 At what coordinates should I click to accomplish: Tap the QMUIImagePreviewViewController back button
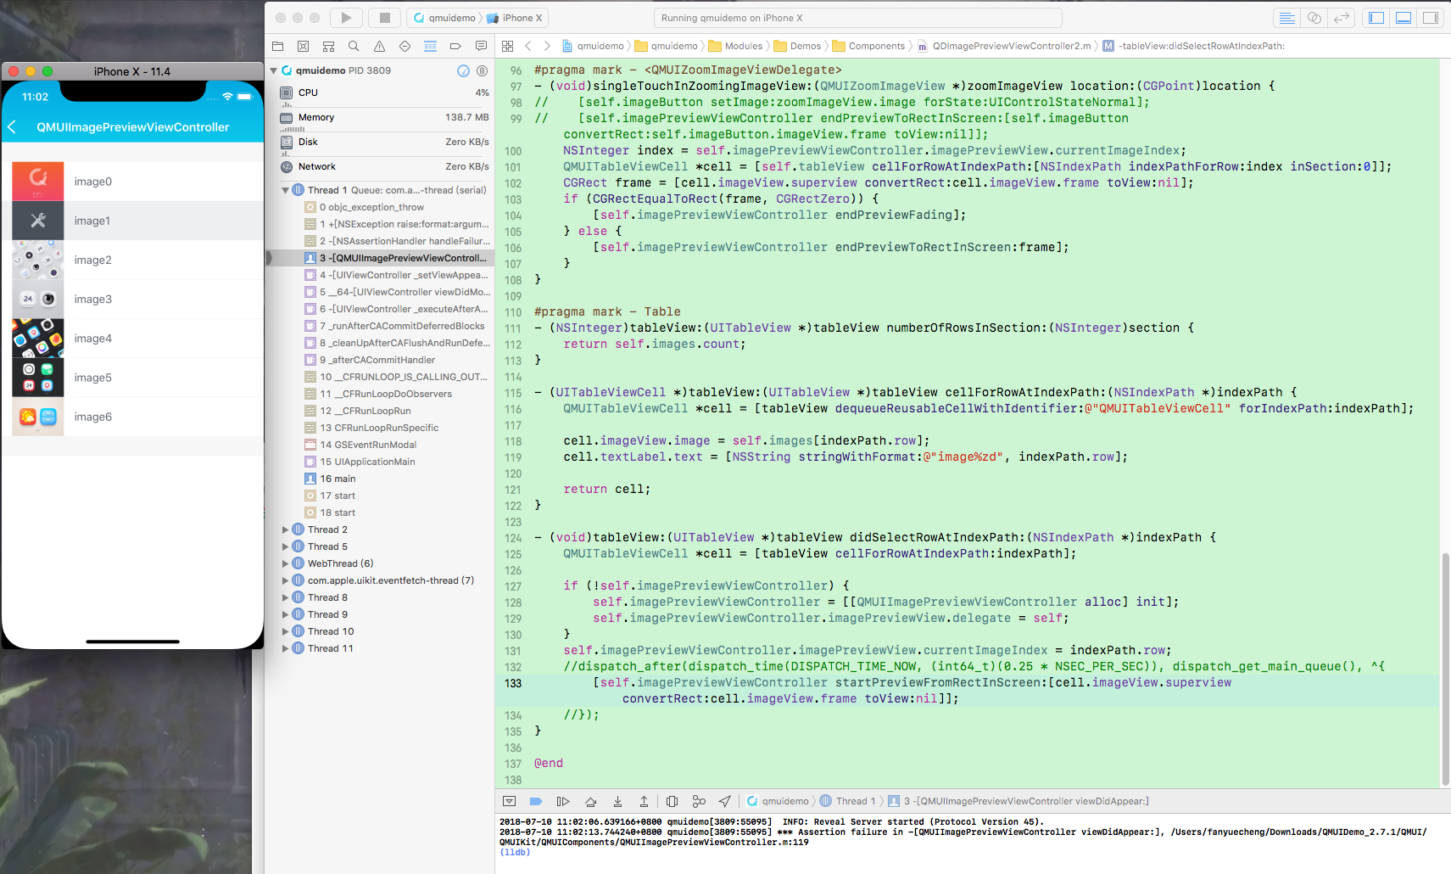(12, 126)
